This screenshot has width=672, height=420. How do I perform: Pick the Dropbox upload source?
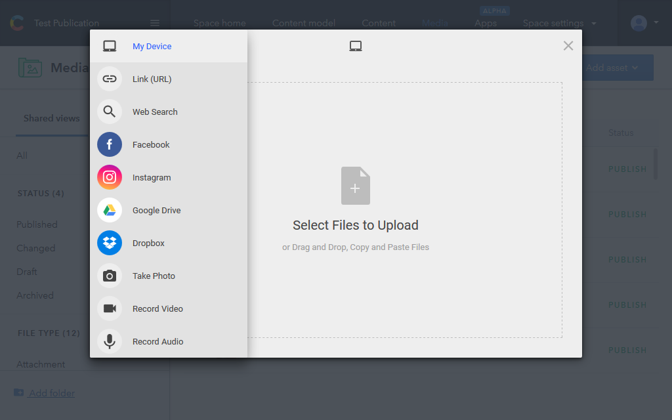click(110, 243)
